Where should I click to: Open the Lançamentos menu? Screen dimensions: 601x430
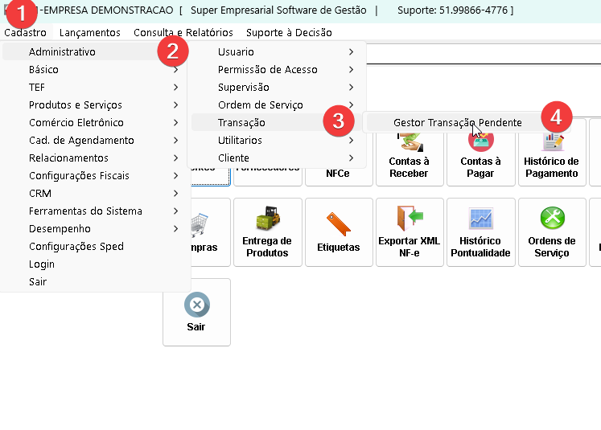[89, 32]
